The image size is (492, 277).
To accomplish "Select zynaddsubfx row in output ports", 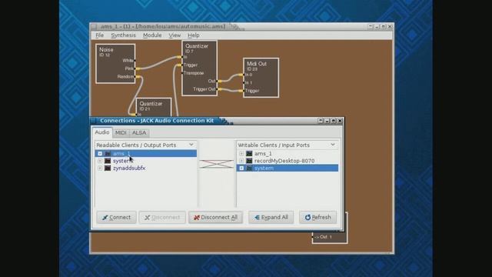I will click(x=146, y=168).
